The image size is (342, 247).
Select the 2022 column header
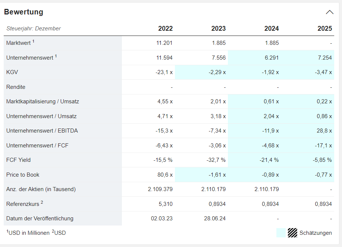tap(165, 29)
